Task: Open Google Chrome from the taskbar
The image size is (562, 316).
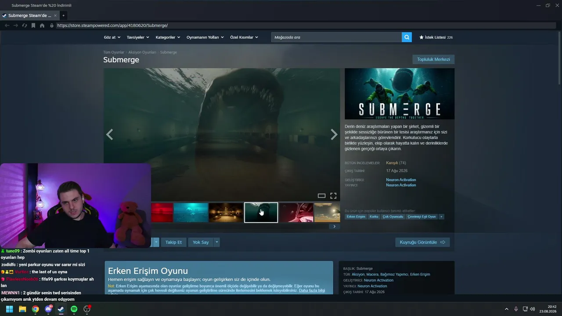Action: (35, 309)
